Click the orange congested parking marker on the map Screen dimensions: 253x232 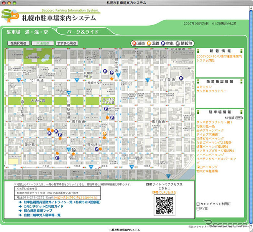(104, 133)
